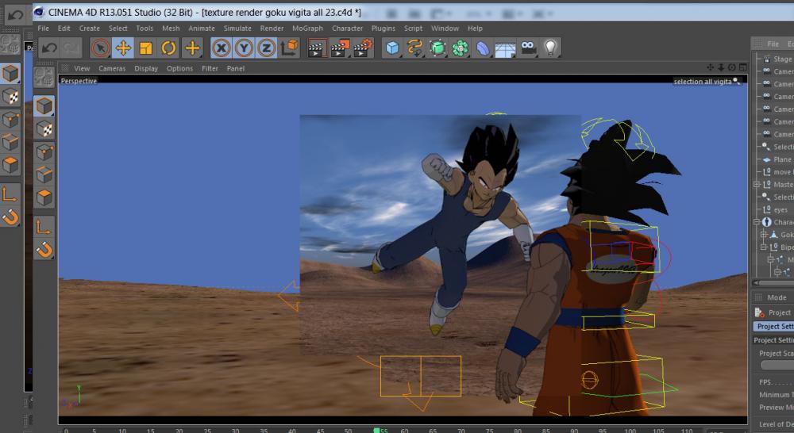Open Render Settings clapperboard with gear
The image size is (794, 433).
363,48
